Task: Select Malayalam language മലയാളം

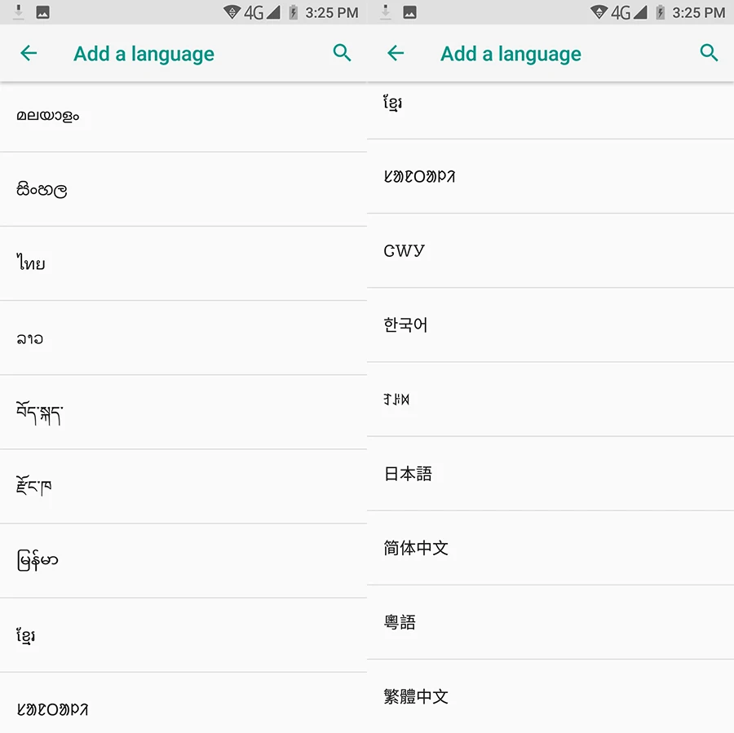Action: 183,116
